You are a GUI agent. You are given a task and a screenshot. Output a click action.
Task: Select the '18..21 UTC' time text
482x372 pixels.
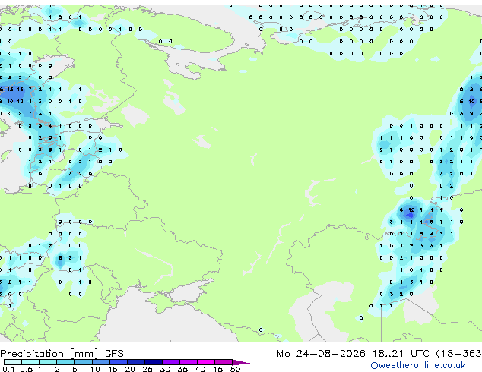click(401, 354)
